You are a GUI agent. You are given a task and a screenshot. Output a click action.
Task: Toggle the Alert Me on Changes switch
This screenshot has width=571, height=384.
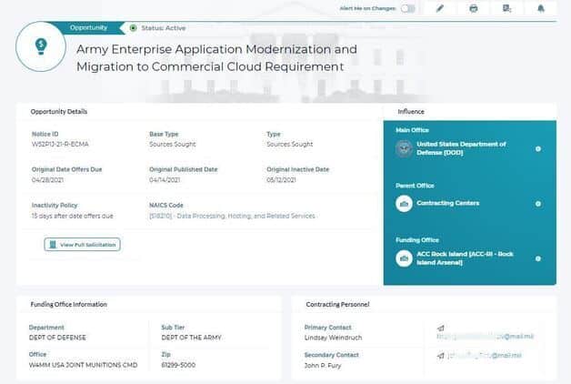pyautogui.click(x=407, y=8)
